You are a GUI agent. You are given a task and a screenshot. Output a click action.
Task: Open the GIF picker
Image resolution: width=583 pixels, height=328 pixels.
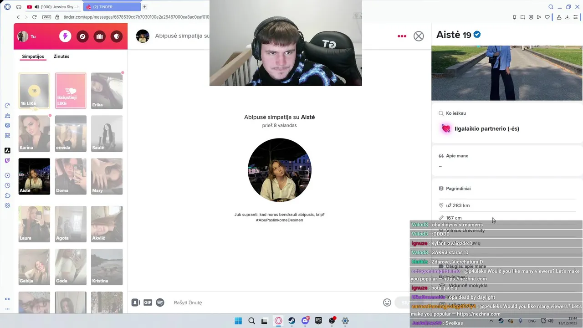coord(148,302)
